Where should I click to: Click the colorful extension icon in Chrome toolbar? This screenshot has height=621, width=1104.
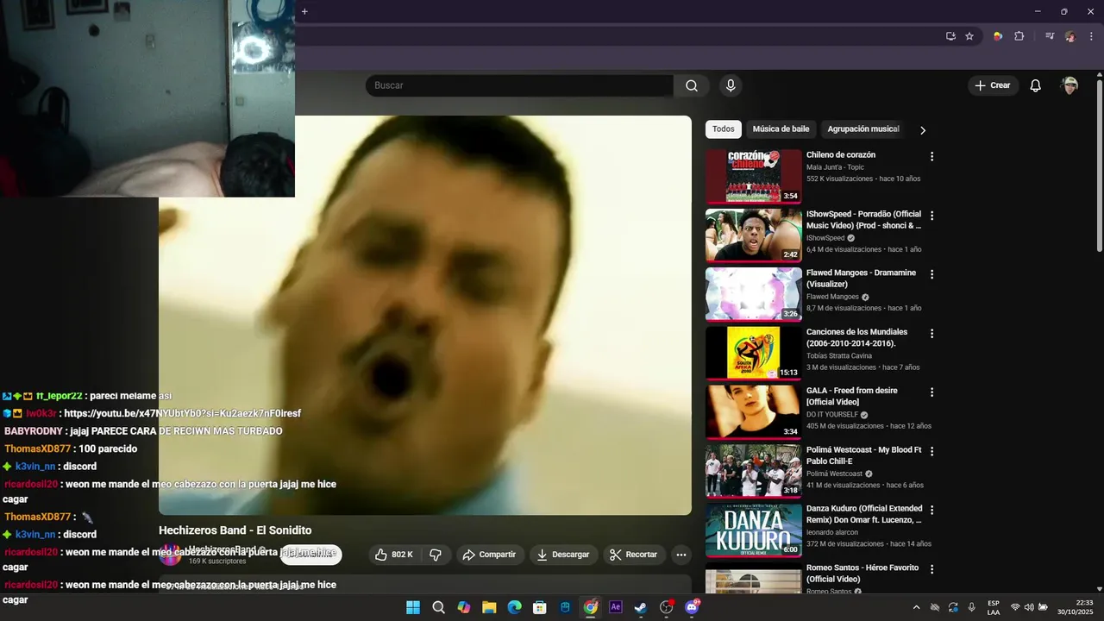click(998, 36)
